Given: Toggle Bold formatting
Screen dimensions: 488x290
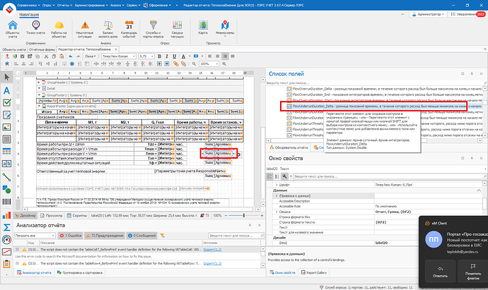Looking at the screenshot, I should point(159,56).
